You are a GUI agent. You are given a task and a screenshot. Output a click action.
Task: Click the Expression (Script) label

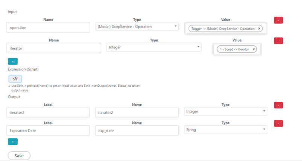click(23, 69)
